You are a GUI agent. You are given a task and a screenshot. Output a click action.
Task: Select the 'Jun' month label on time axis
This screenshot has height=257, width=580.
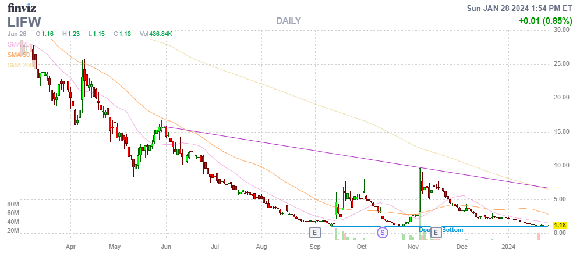click(166, 247)
